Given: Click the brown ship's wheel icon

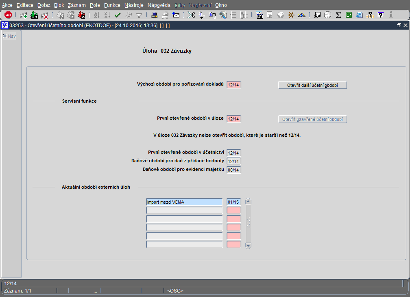Looking at the screenshot, I should (291, 15).
